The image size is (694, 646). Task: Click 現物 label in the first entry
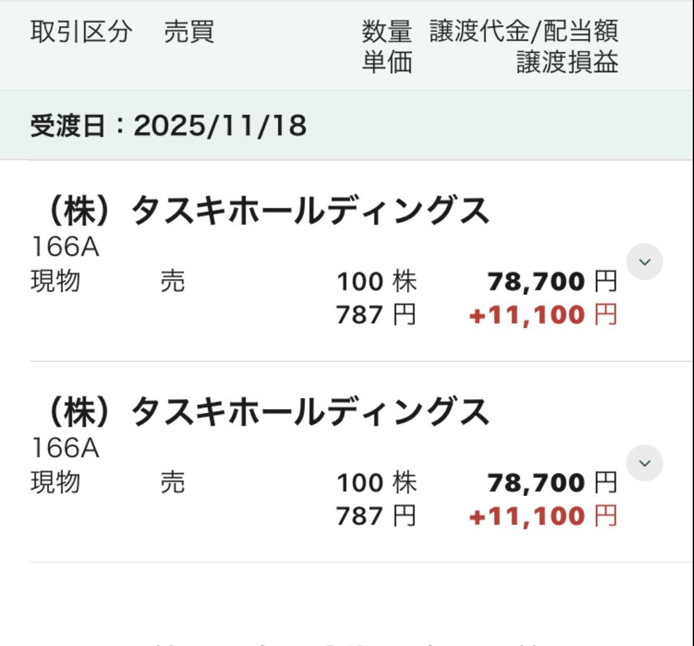55,282
